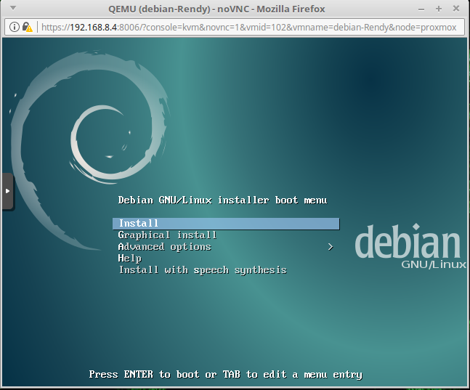Viewport: 470px width, 390px height.
Task: Open the window menu arrow in title bar
Action: click(13, 8)
